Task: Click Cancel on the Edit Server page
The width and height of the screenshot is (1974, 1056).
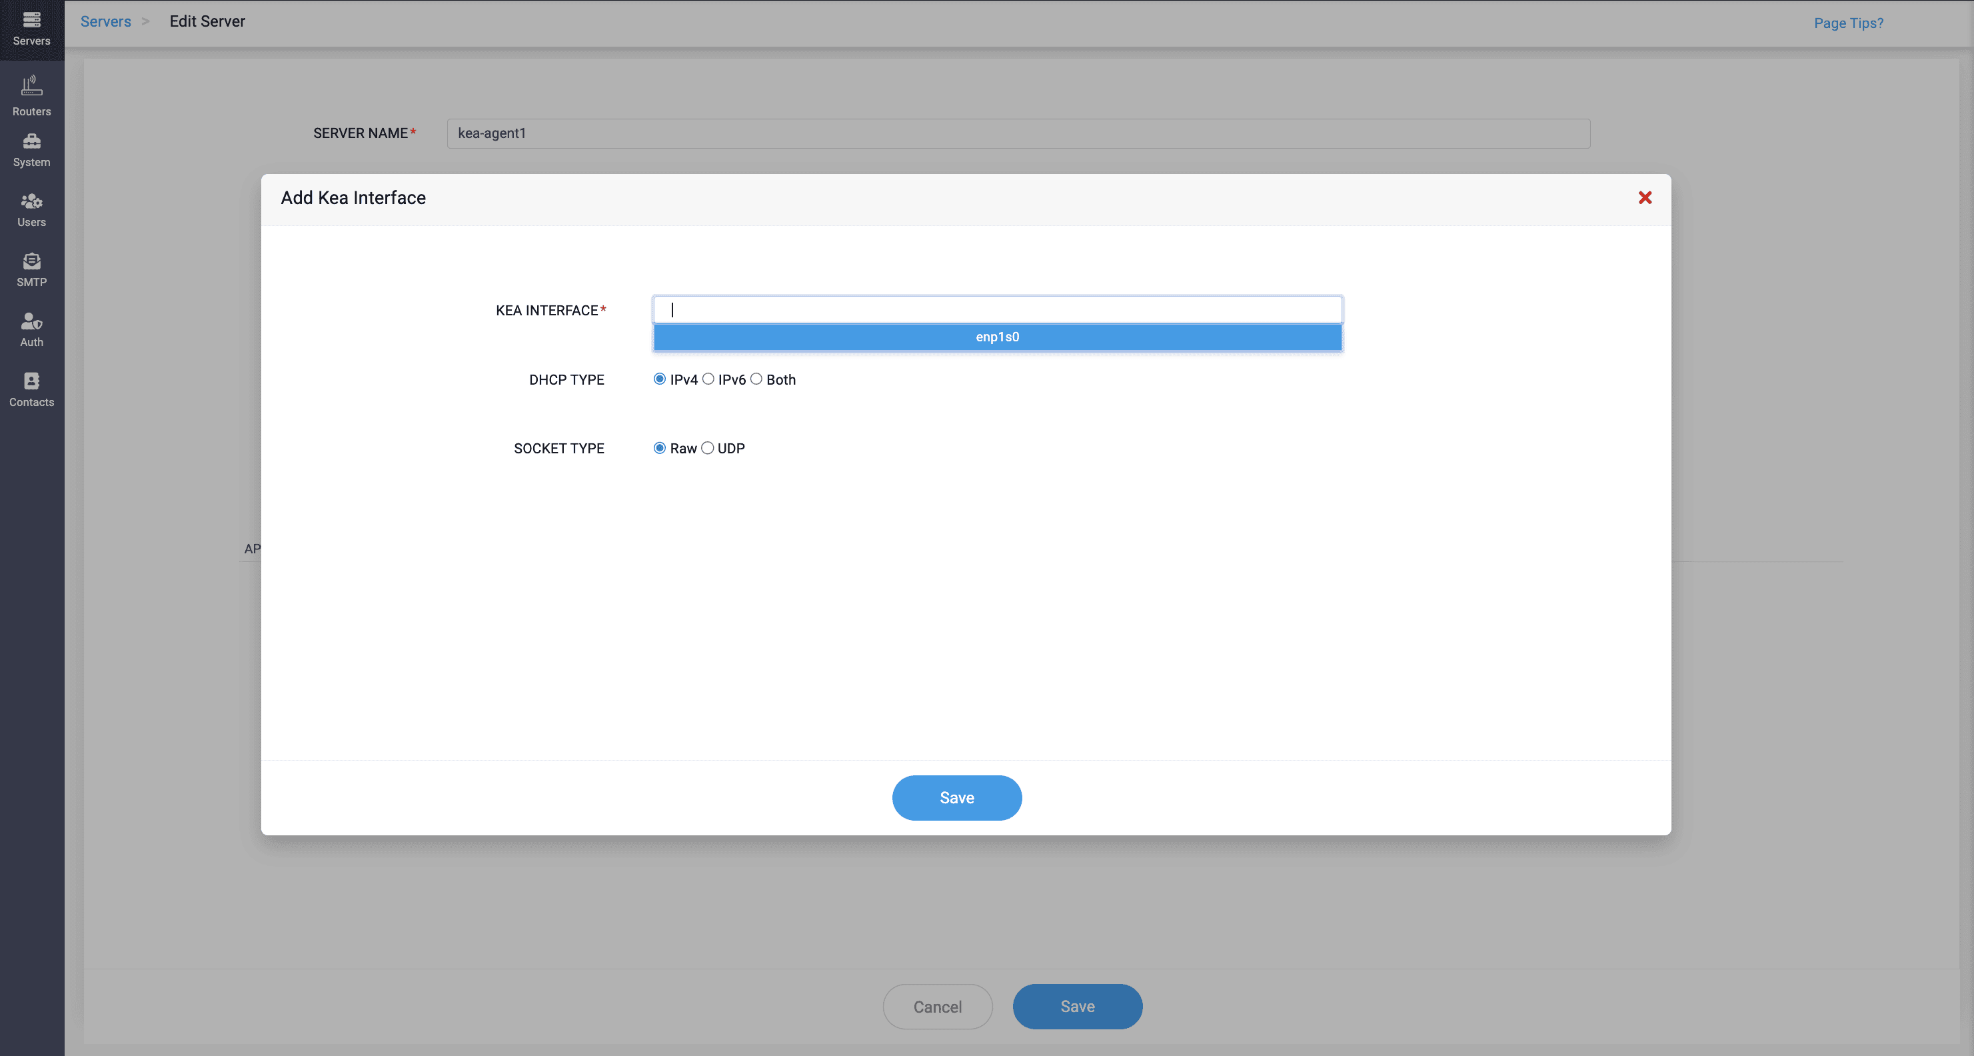Action: click(937, 1007)
